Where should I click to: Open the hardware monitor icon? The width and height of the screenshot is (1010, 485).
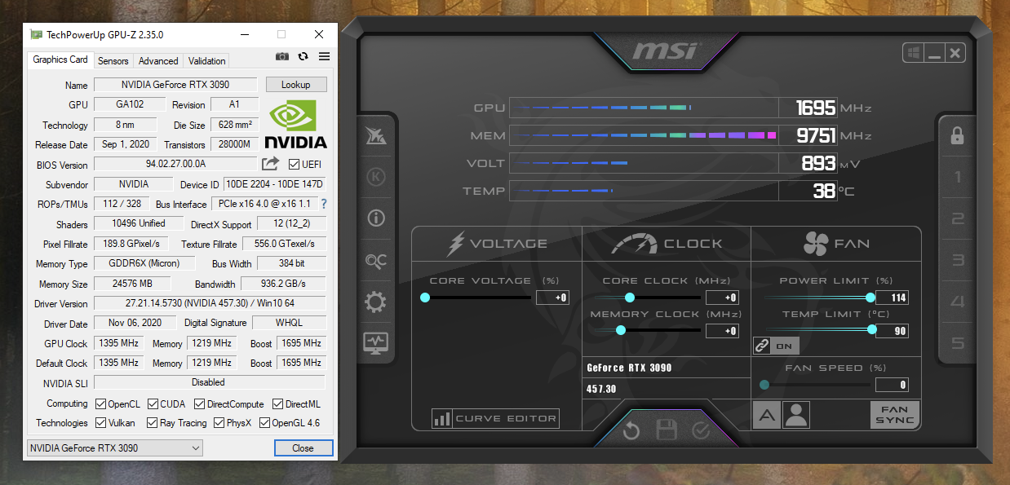click(x=376, y=342)
